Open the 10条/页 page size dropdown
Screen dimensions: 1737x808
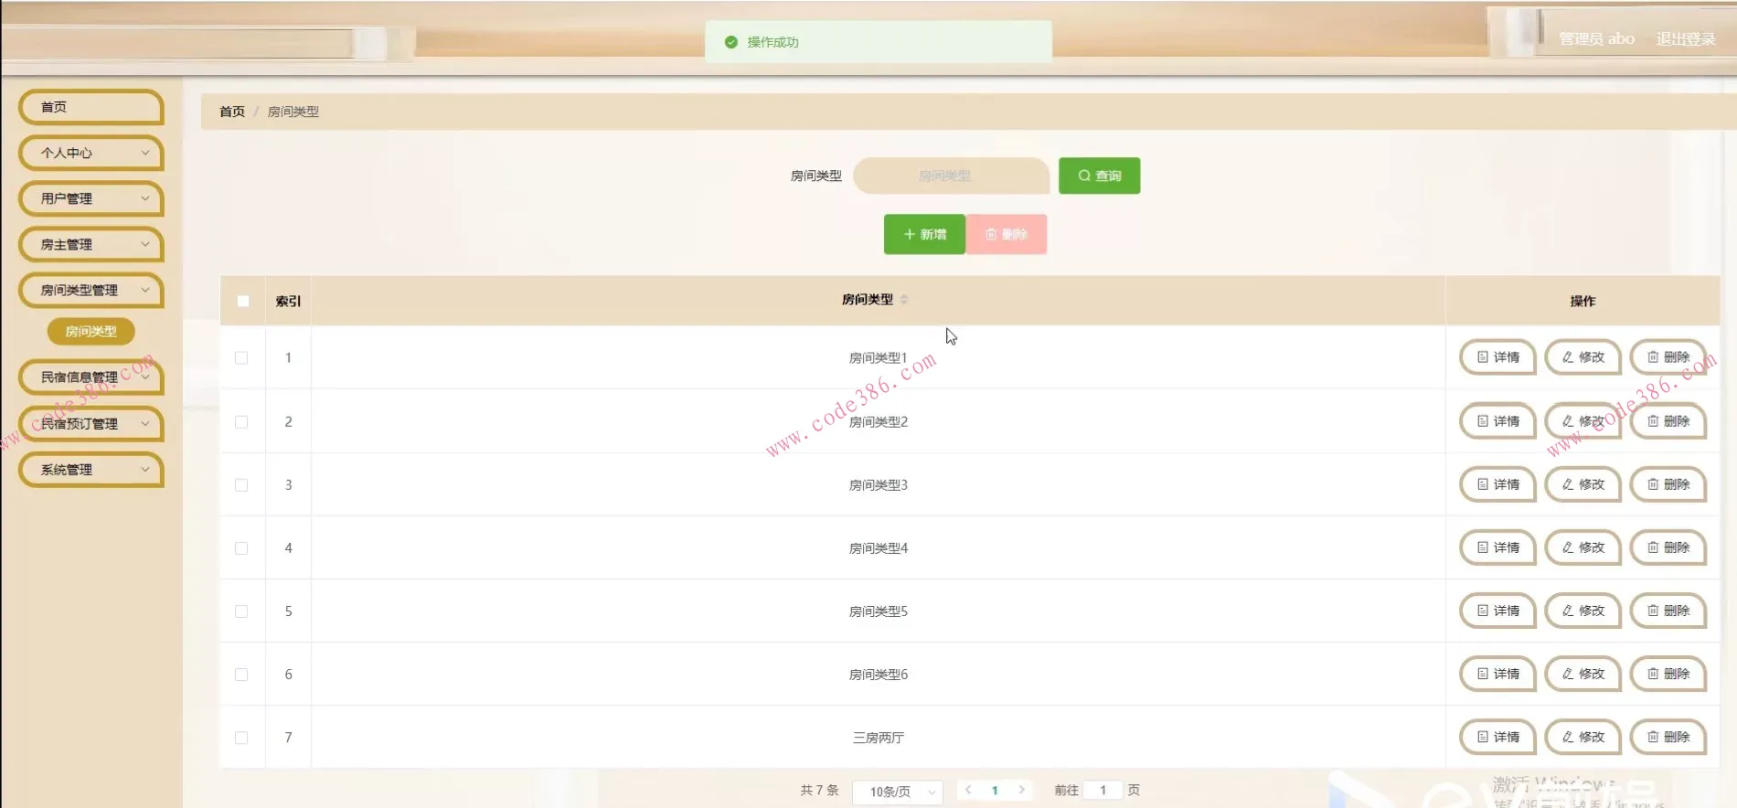click(x=898, y=792)
